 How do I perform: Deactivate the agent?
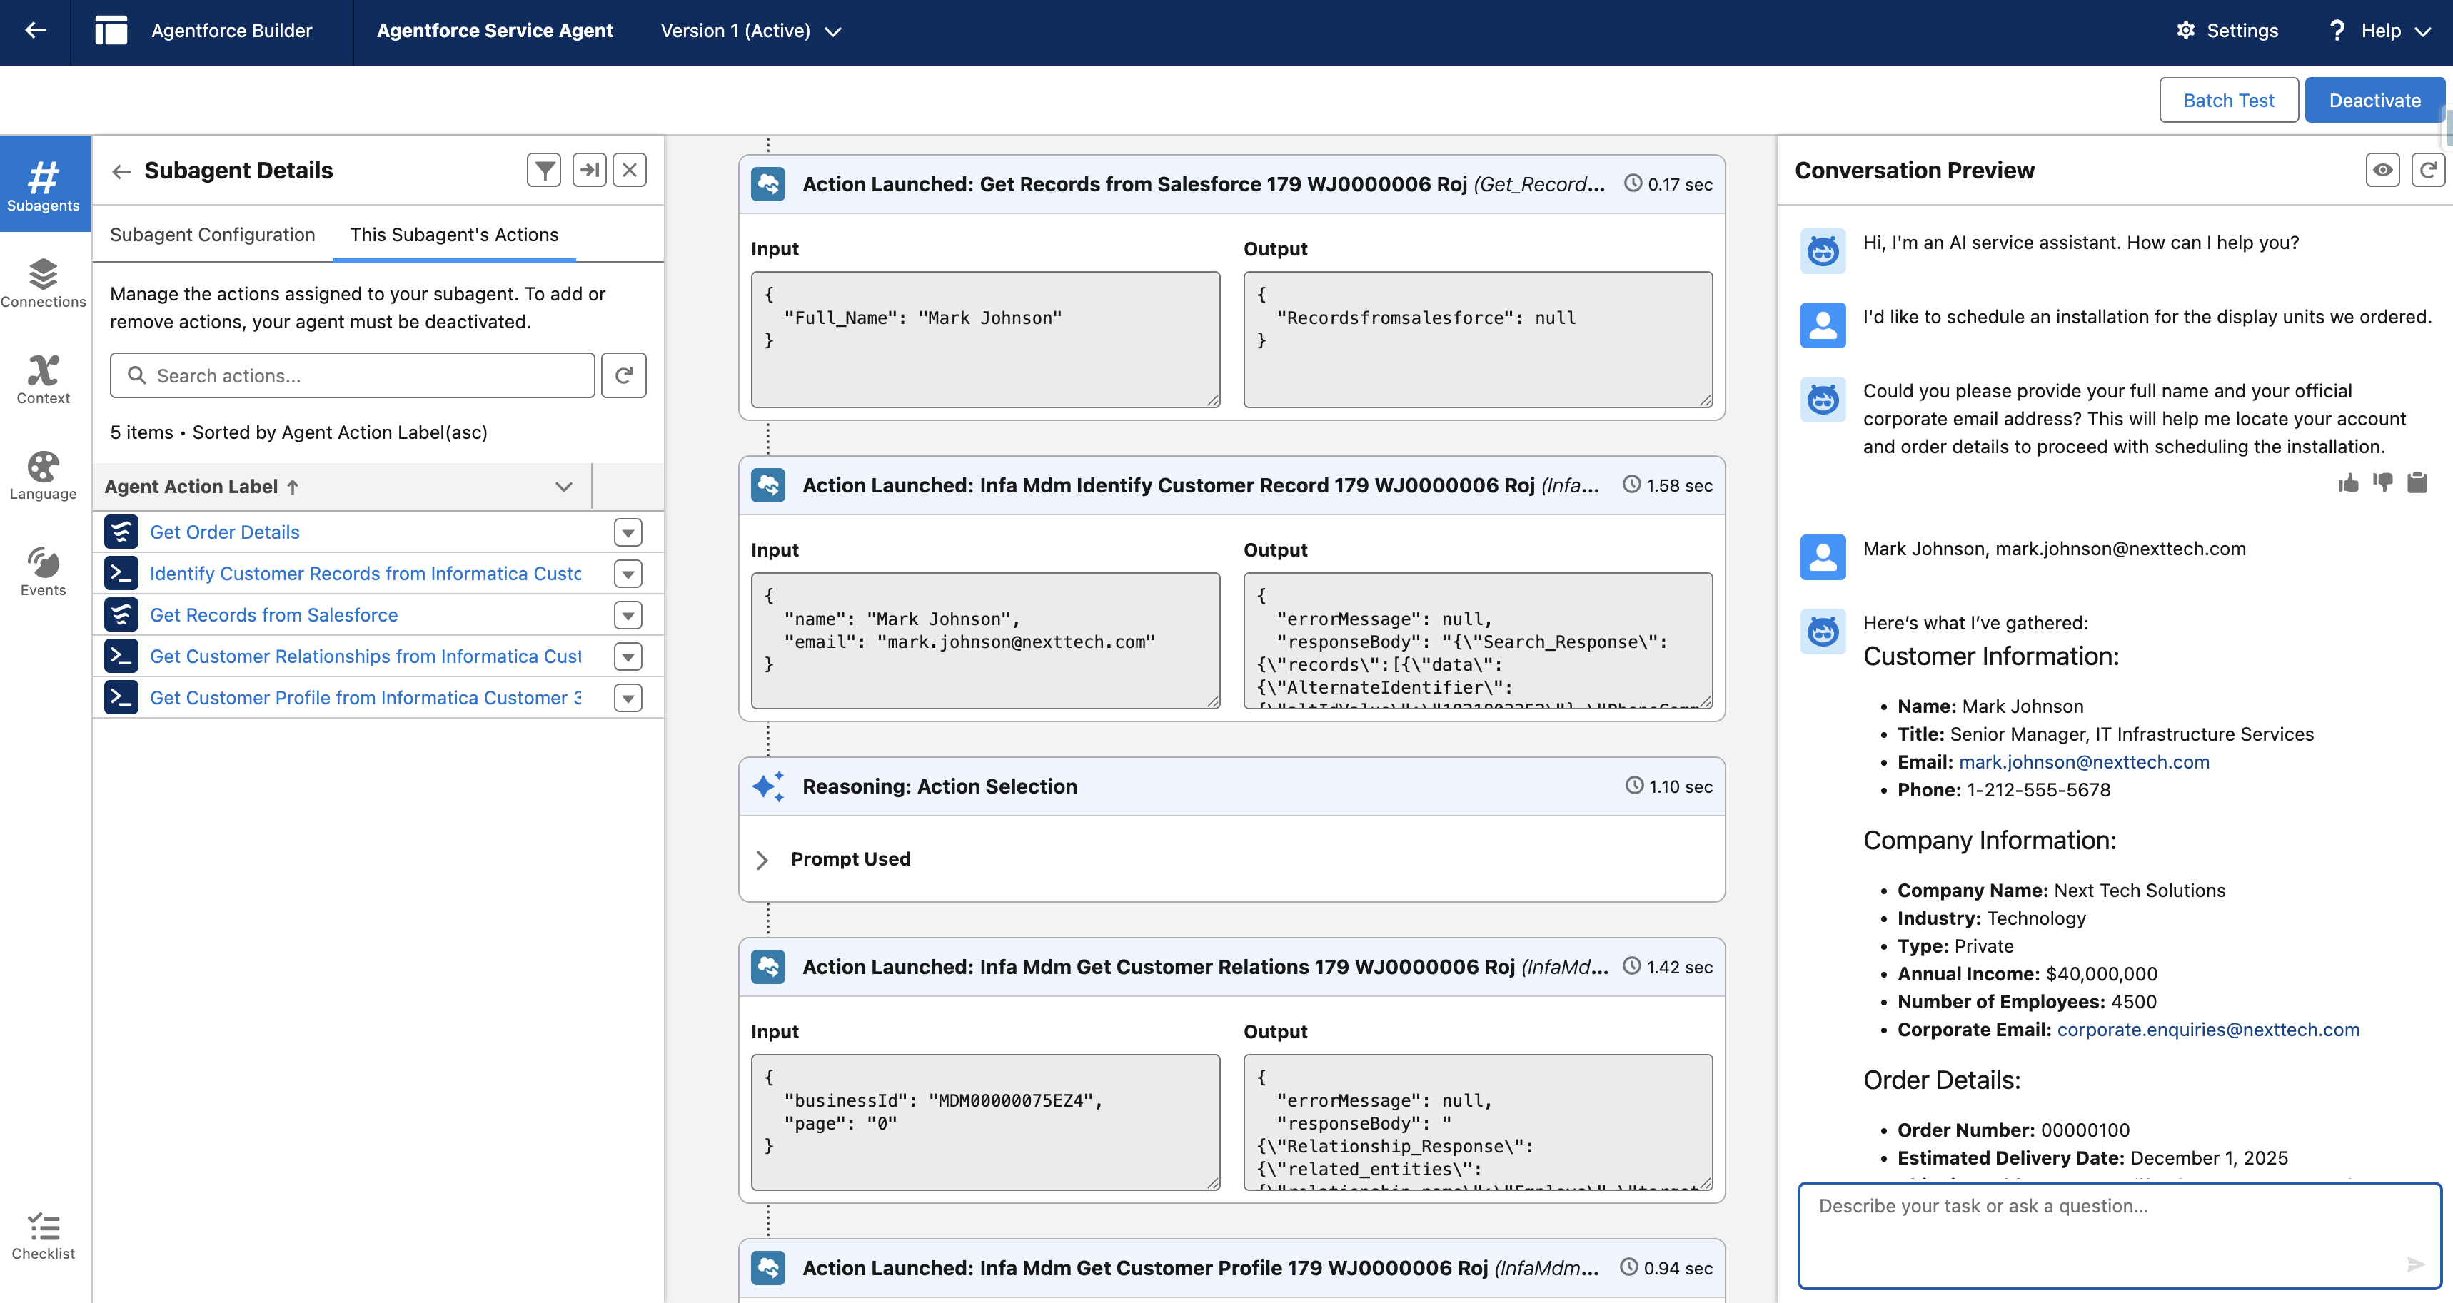pyautogui.click(x=2374, y=100)
